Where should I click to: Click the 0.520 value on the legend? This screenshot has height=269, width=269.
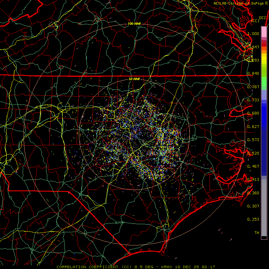(x=253, y=153)
